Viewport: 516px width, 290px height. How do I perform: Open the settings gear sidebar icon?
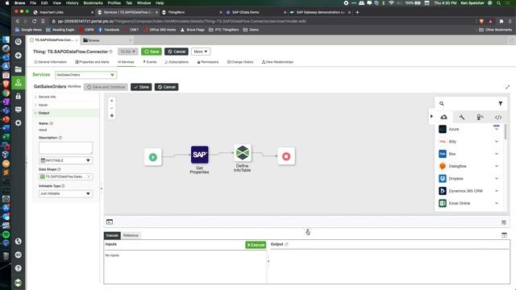point(18,123)
